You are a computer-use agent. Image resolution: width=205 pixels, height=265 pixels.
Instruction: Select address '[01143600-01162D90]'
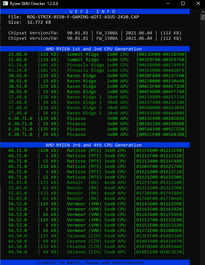pyautogui.click(x=159, y=204)
